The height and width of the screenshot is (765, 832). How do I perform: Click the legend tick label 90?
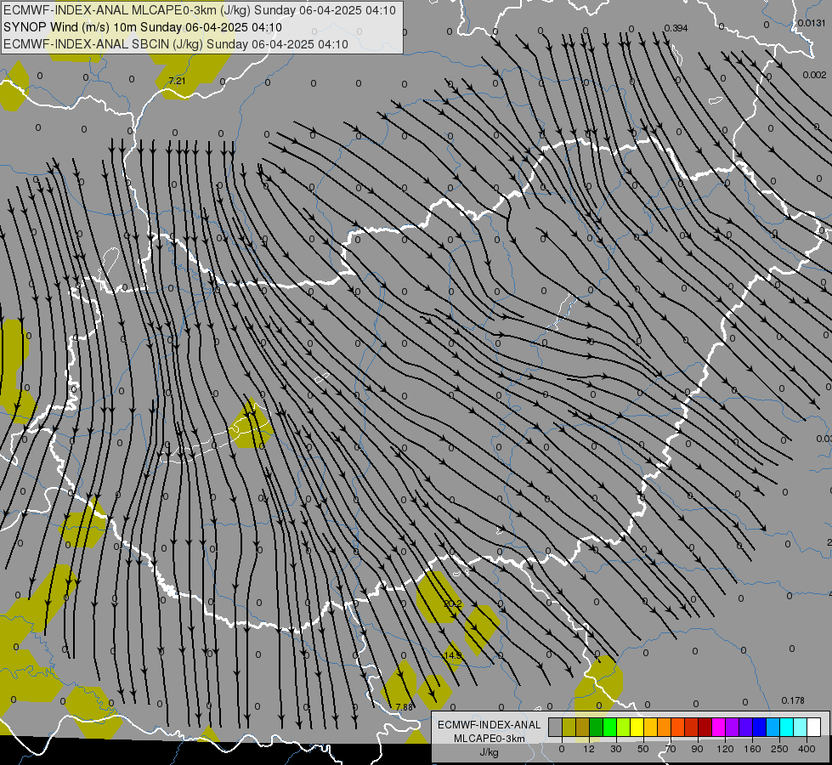coord(697,749)
